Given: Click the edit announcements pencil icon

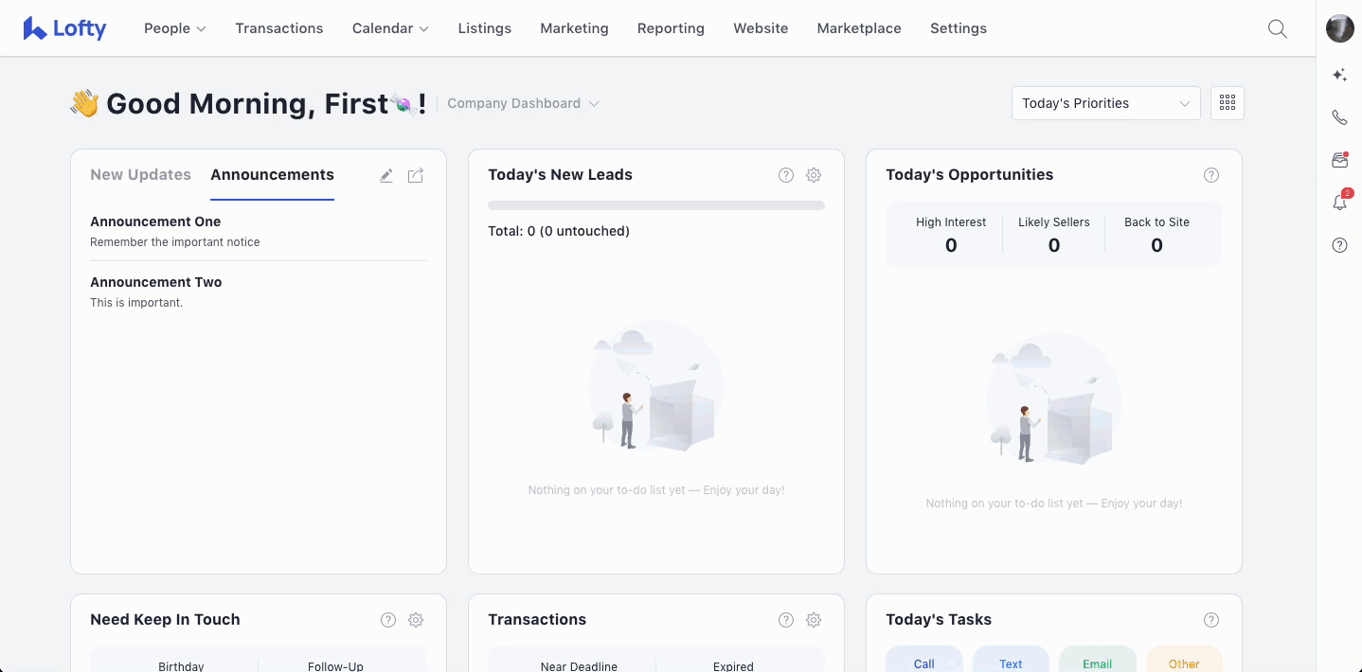Looking at the screenshot, I should (386, 175).
